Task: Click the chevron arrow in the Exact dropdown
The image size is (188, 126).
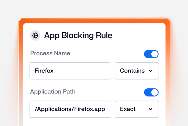Action: pos(151,109)
